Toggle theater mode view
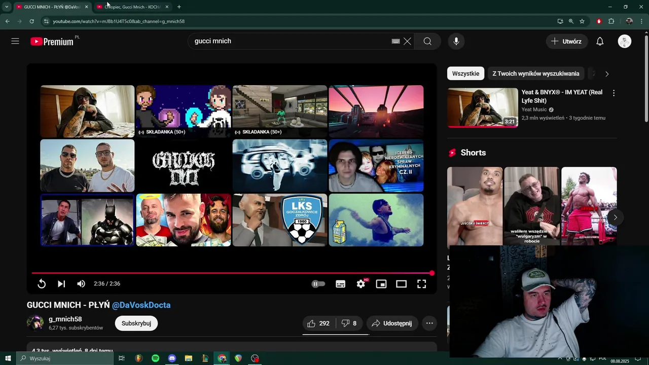The width and height of the screenshot is (649, 365). [x=402, y=284]
